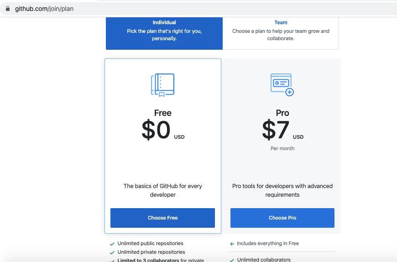Click the USD label beside $7
The height and width of the screenshot is (262, 397).
(298, 137)
